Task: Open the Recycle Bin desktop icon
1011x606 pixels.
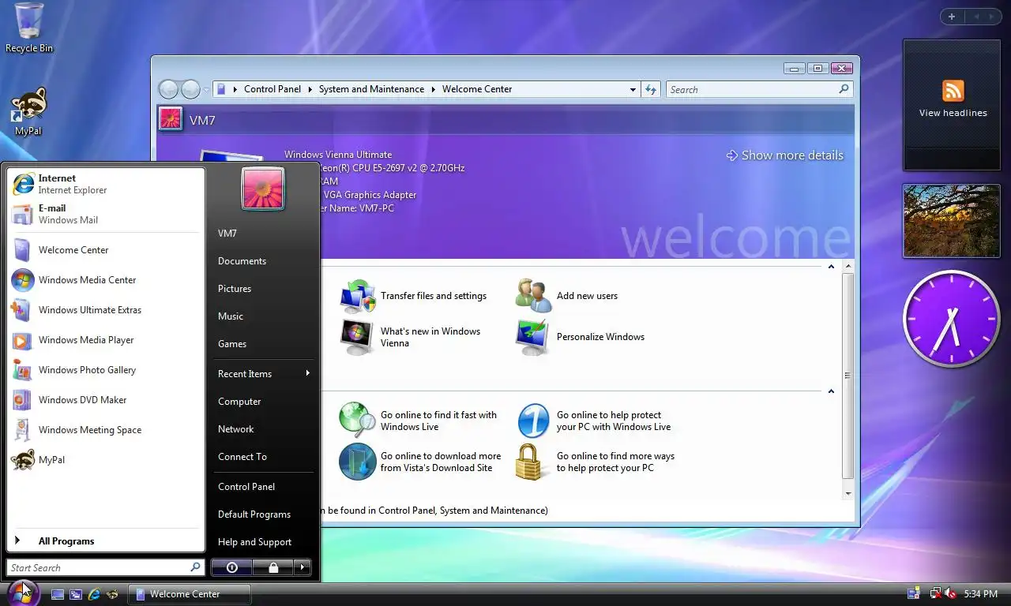Action: (29, 28)
